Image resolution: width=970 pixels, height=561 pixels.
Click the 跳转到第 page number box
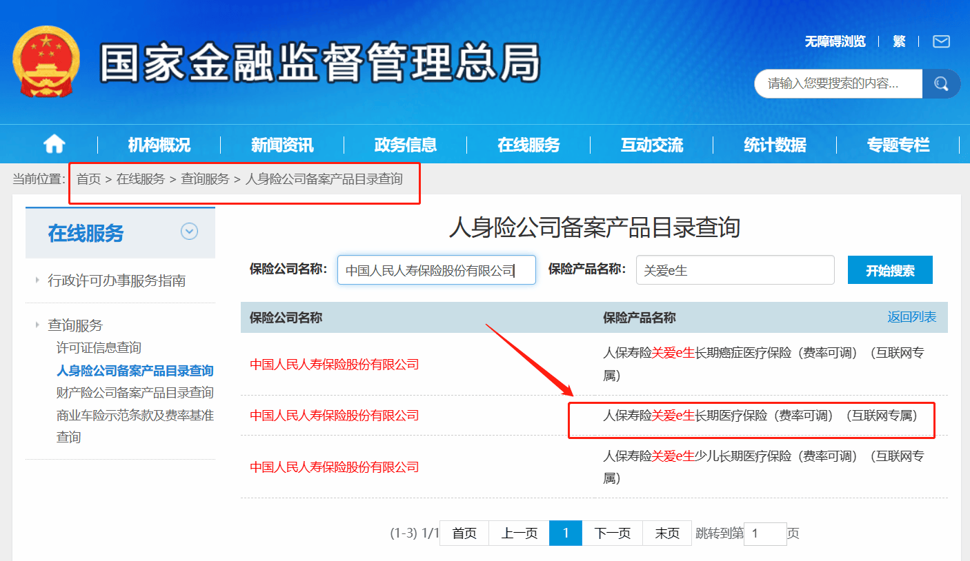765,533
